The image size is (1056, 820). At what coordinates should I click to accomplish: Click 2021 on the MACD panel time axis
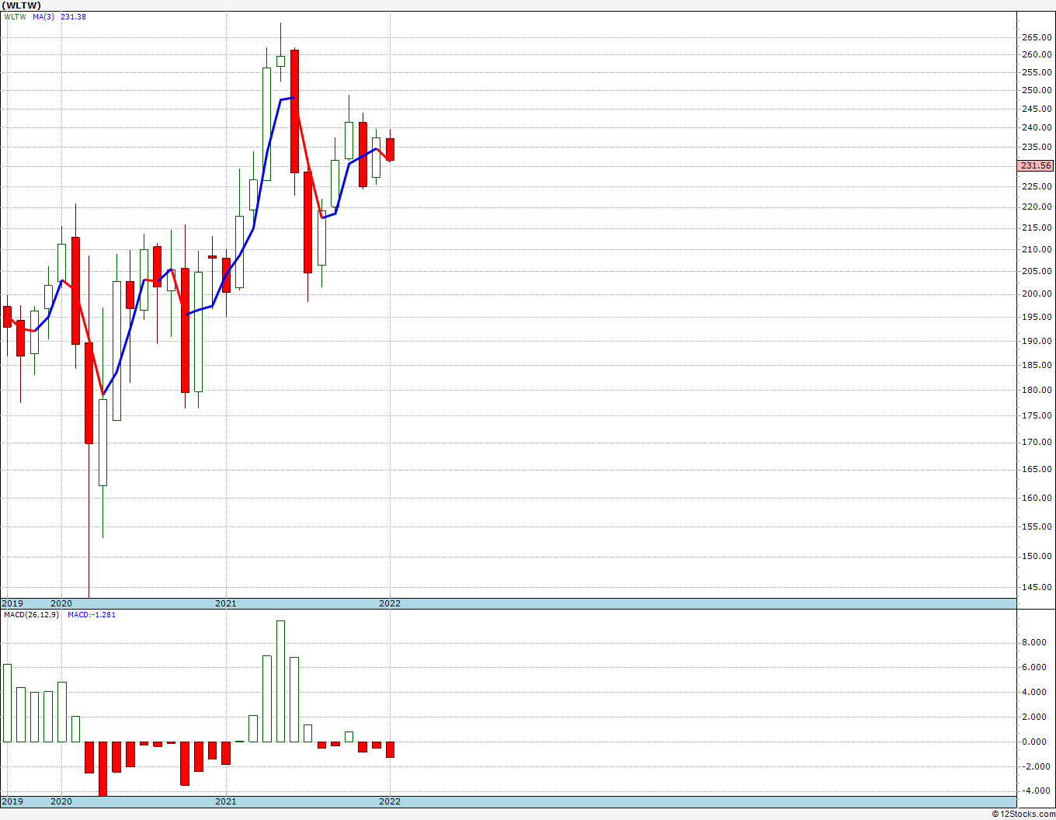[226, 801]
